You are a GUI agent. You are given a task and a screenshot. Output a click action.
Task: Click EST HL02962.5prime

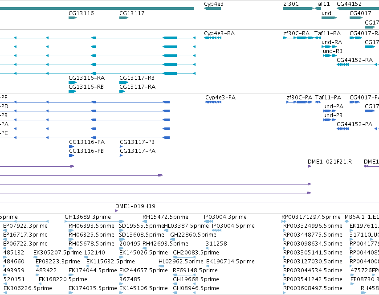pos(181,262)
